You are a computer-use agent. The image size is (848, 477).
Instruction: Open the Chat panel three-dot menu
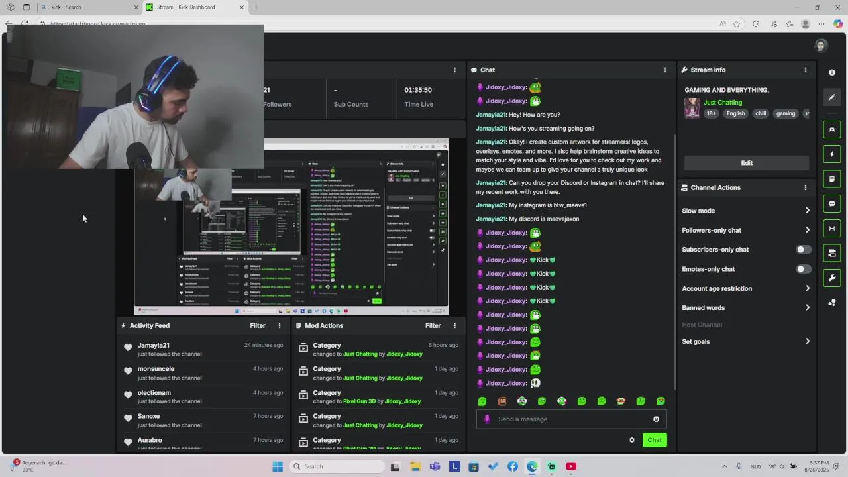click(x=665, y=70)
